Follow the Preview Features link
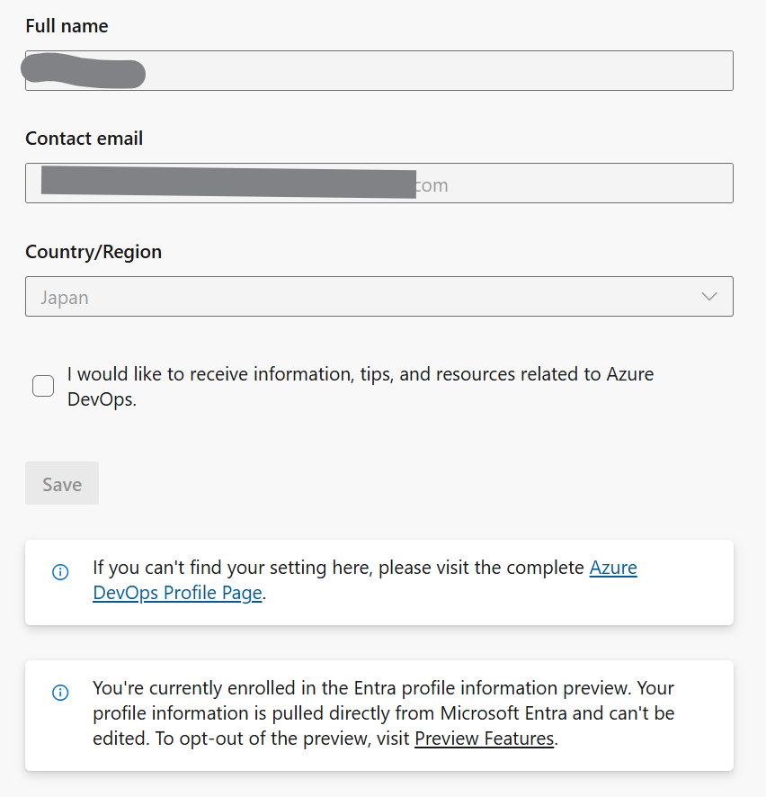 coord(484,739)
